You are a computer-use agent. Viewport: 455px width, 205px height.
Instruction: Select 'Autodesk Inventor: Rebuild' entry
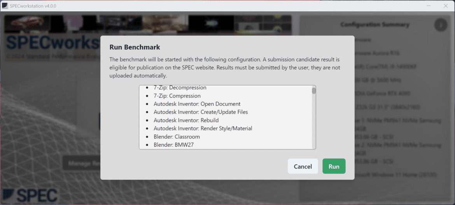pos(186,120)
